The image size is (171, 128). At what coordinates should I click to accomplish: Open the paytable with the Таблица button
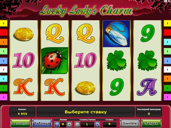point(42,123)
